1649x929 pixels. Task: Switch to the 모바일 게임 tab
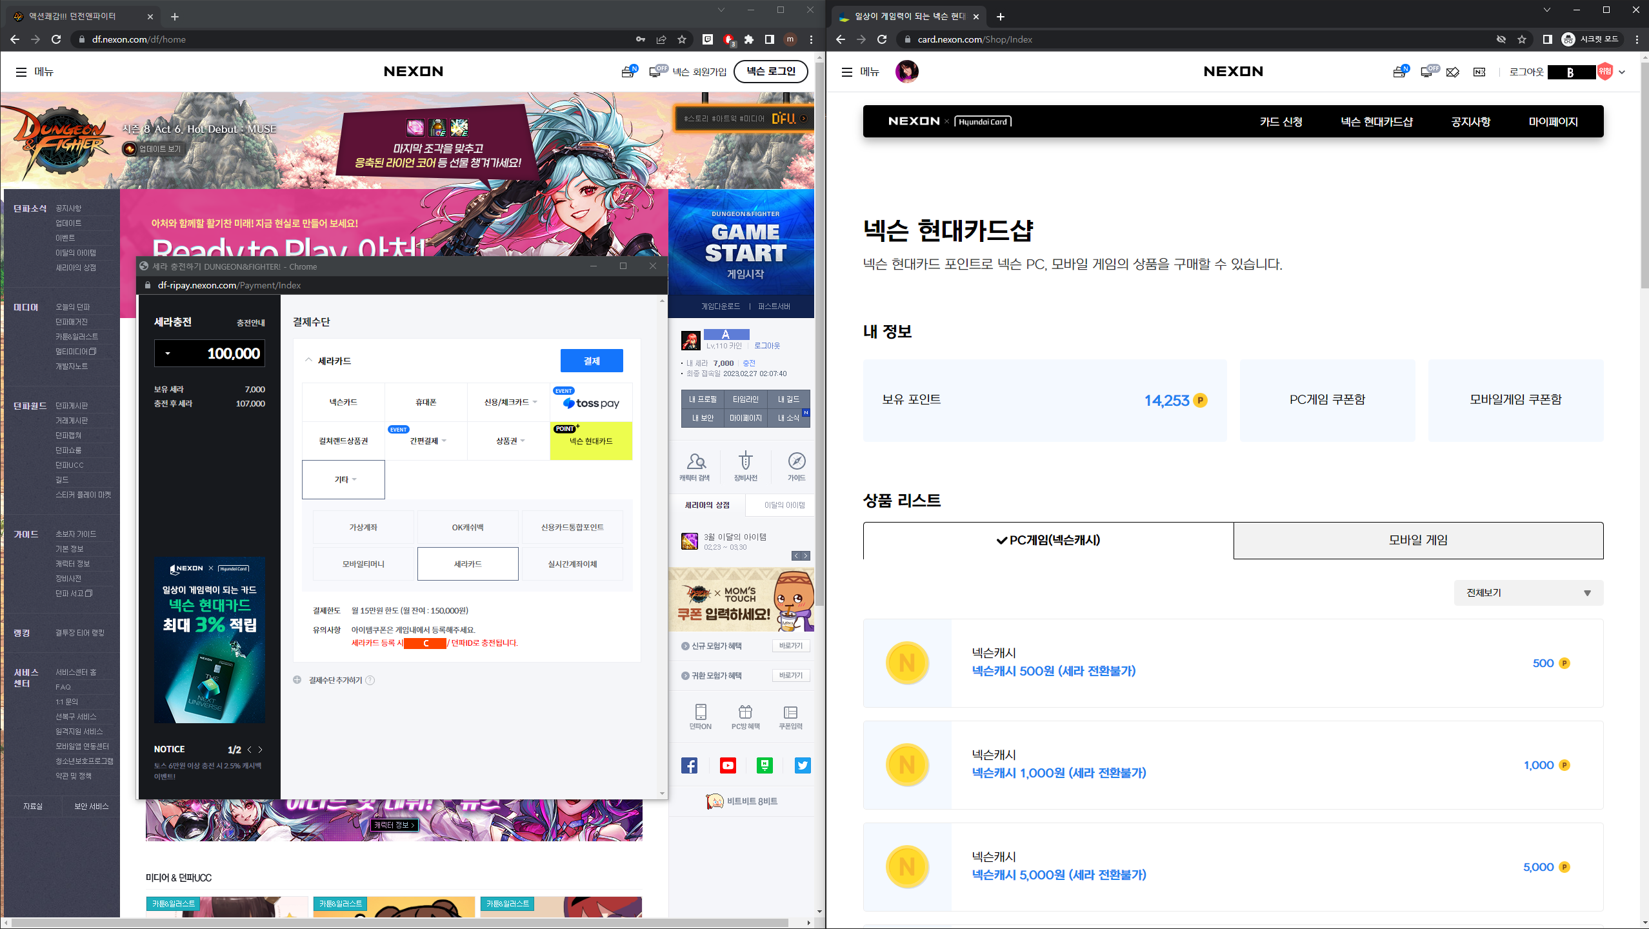pos(1418,540)
